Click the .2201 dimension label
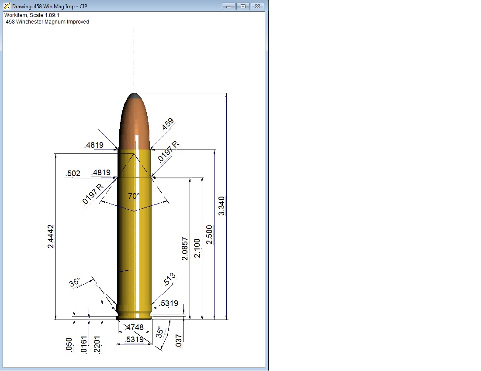The height and width of the screenshot is (371, 481). pyautogui.click(x=97, y=344)
